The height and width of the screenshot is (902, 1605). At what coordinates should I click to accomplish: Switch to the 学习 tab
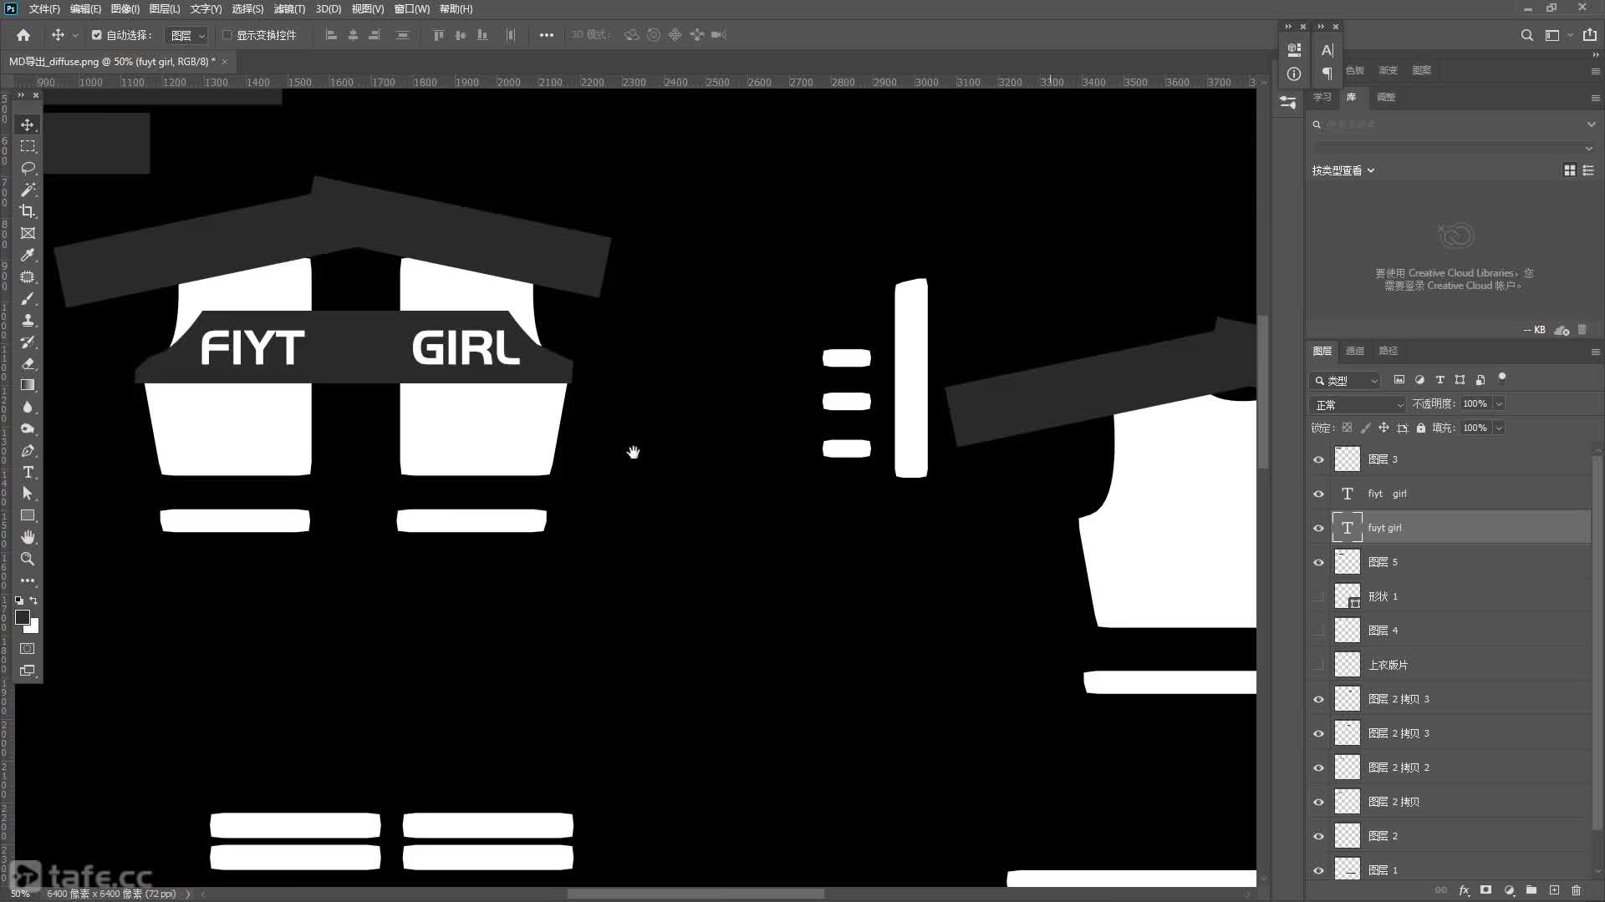1322,97
